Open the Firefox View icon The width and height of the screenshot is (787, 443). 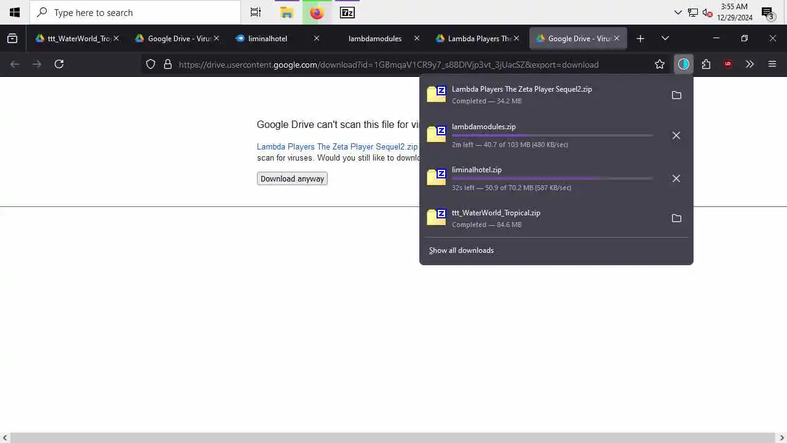click(x=12, y=38)
